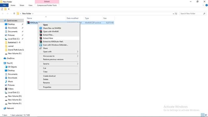
Task: Select Delete in the context menu
Action: tap(59, 79)
